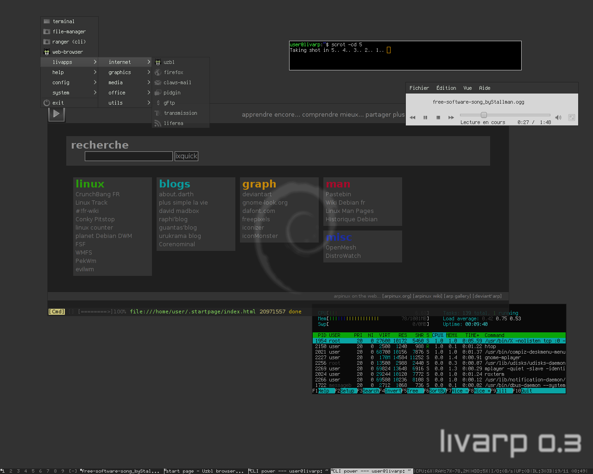The width and height of the screenshot is (593, 474).
Task: Click the ixquick search button
Action: point(186,156)
